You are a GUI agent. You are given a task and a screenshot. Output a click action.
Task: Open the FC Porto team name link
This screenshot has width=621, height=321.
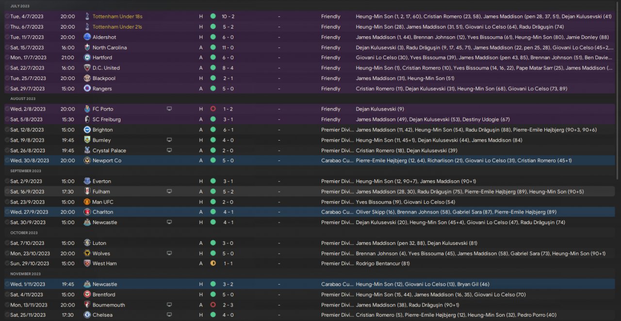pyautogui.click(x=103, y=109)
